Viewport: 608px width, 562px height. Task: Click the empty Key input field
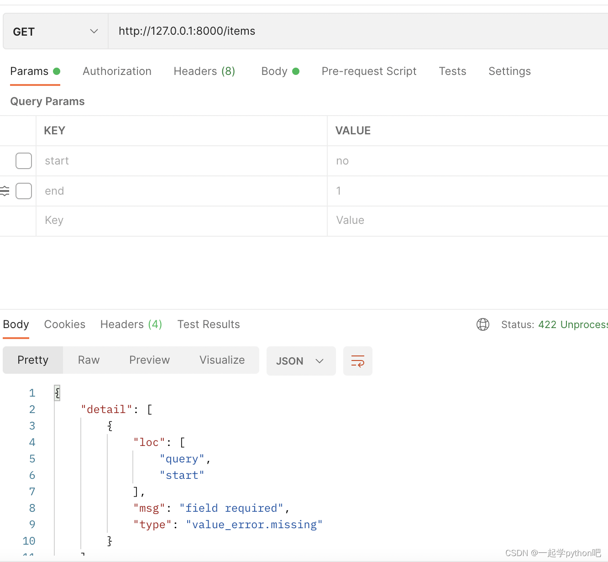coord(182,221)
